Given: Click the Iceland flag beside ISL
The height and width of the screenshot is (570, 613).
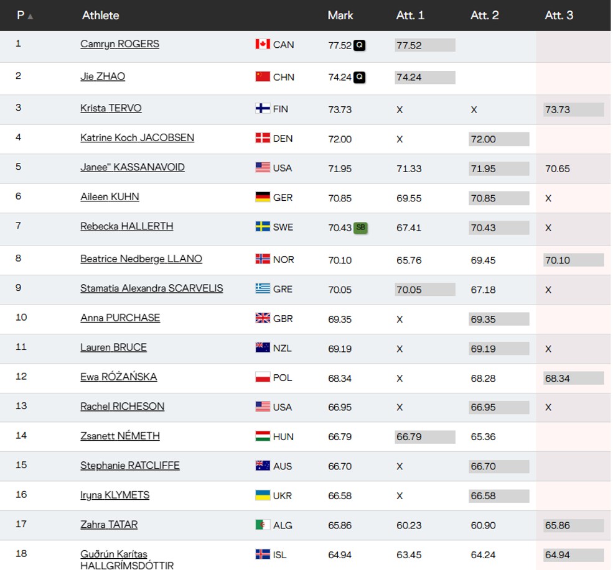Looking at the screenshot, I should tap(262, 554).
